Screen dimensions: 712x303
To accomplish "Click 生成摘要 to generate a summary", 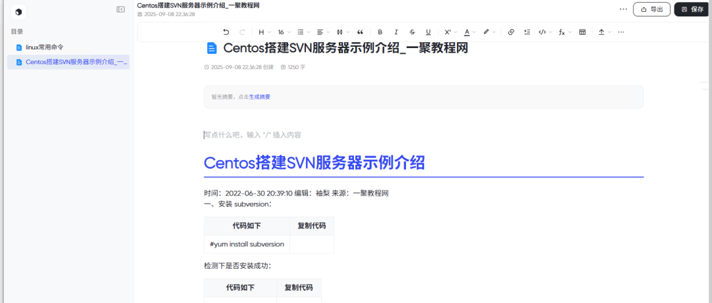I will point(260,97).
